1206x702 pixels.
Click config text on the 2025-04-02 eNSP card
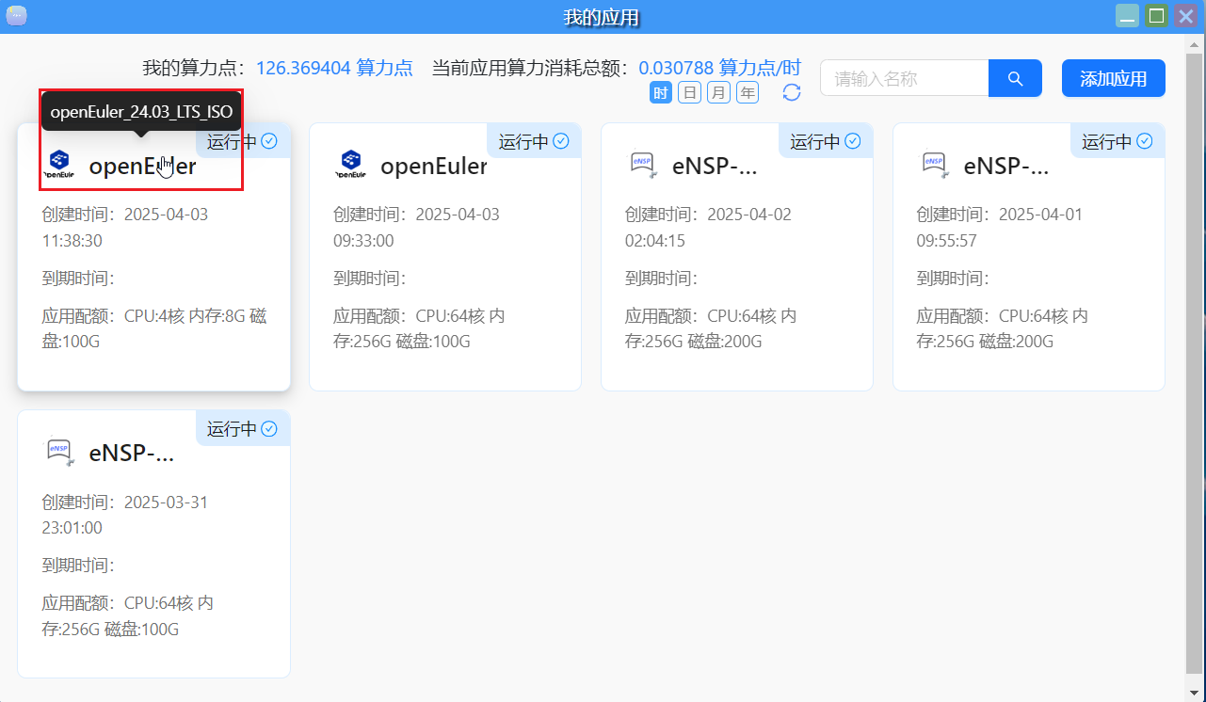tap(711, 328)
